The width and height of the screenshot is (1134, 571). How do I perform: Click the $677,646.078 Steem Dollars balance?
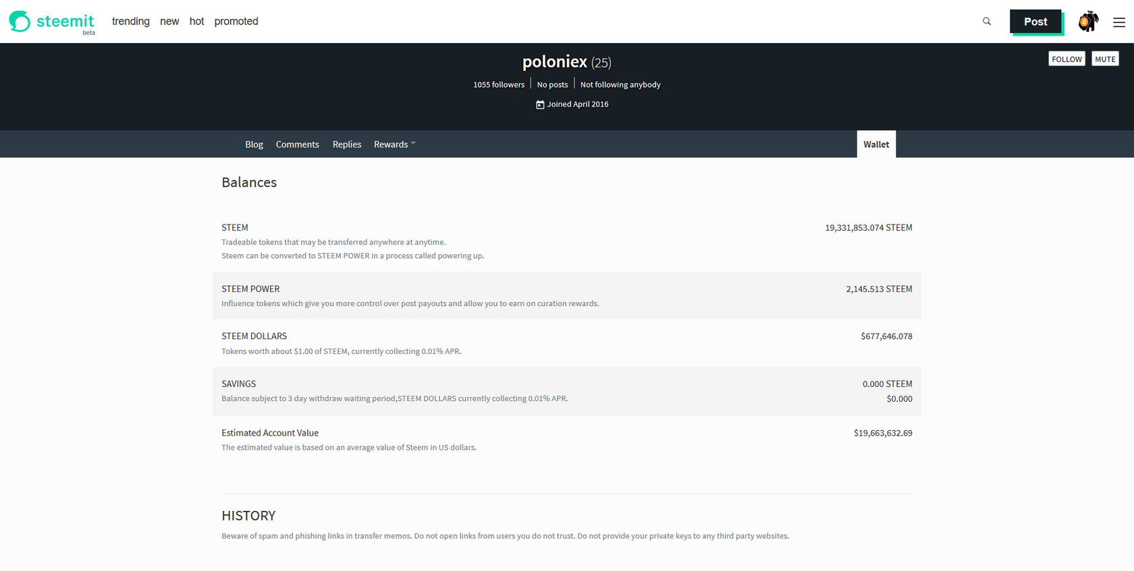pyautogui.click(x=886, y=336)
